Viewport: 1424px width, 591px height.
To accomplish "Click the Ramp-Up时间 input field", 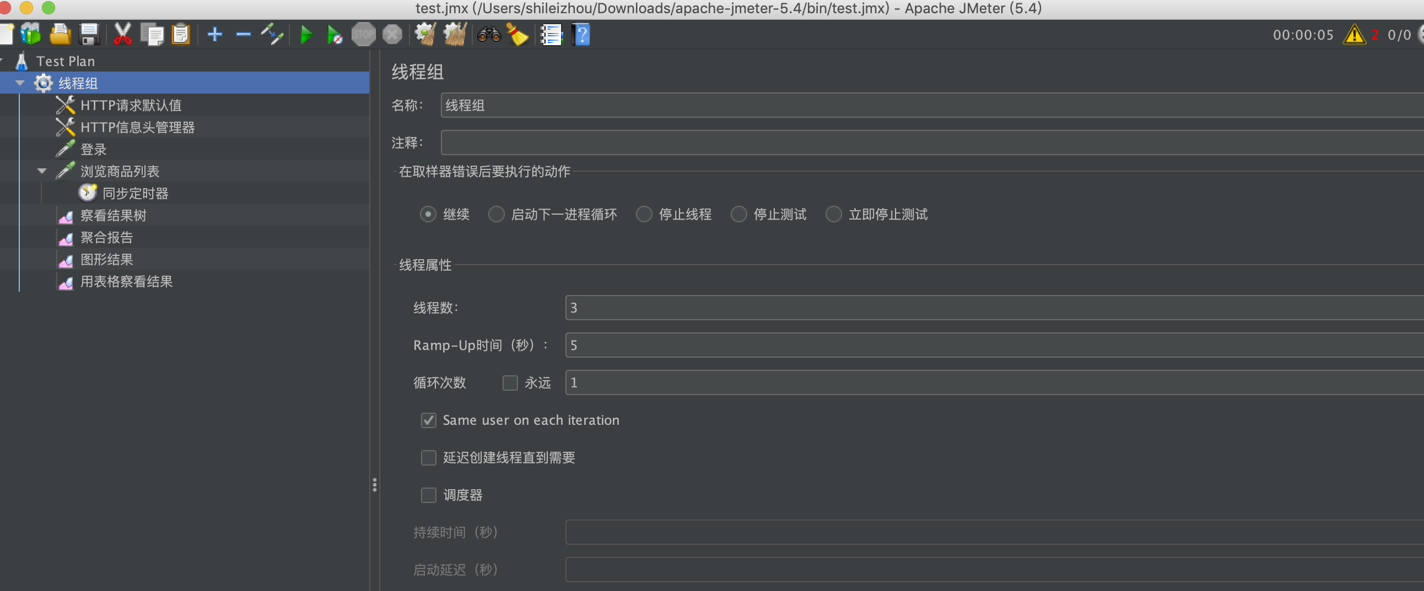I will 995,345.
